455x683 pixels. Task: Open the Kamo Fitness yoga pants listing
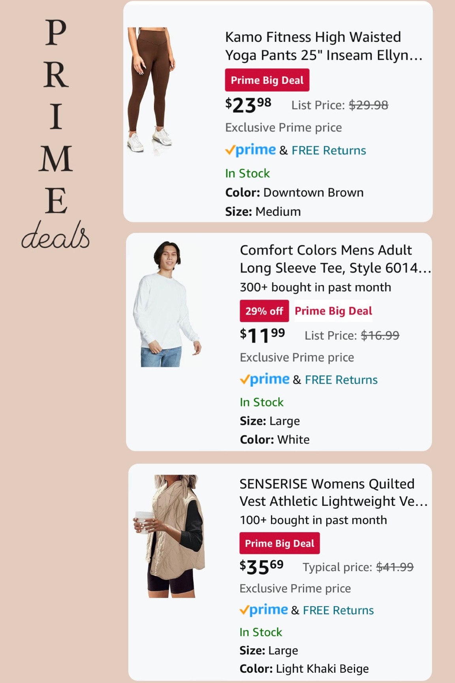coord(324,47)
